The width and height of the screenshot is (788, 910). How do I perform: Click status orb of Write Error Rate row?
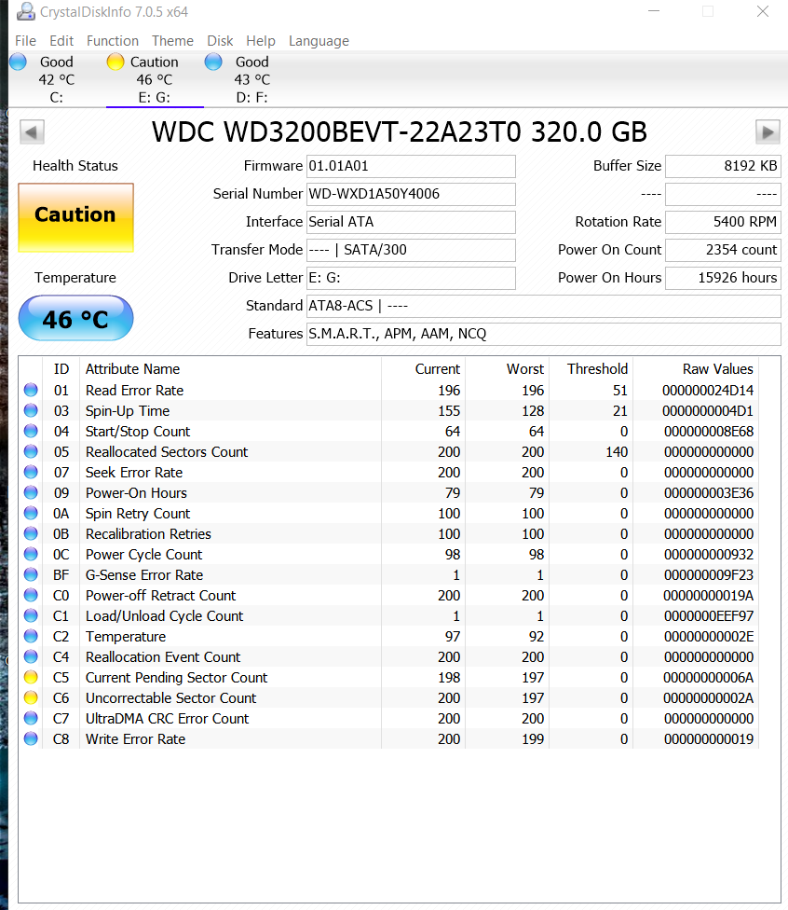31,738
